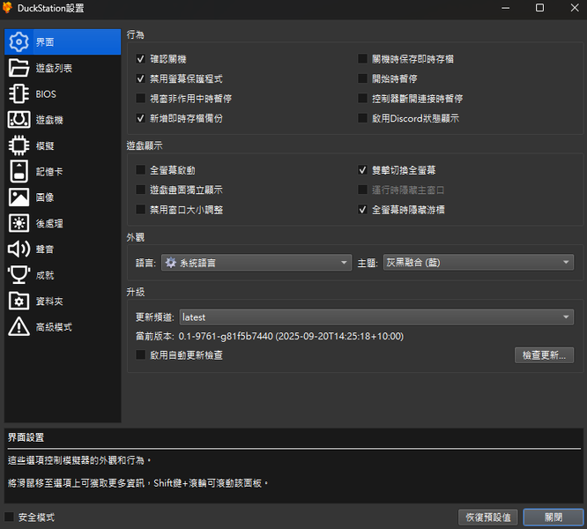The height and width of the screenshot is (529, 587).
Task: Toggle the 安全模式 checkbox
Action: (10, 517)
